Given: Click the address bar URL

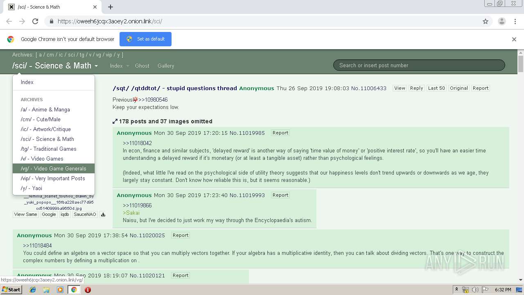Looking at the screenshot, I should (x=110, y=21).
